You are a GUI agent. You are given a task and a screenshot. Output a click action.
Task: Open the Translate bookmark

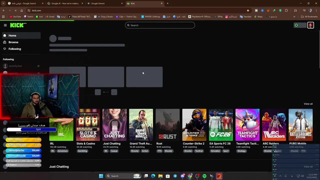point(245,17)
